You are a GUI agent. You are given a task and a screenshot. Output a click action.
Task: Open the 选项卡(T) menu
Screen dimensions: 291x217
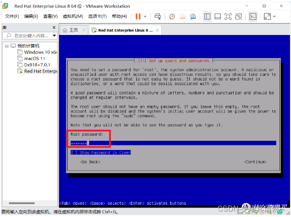click(x=97, y=16)
